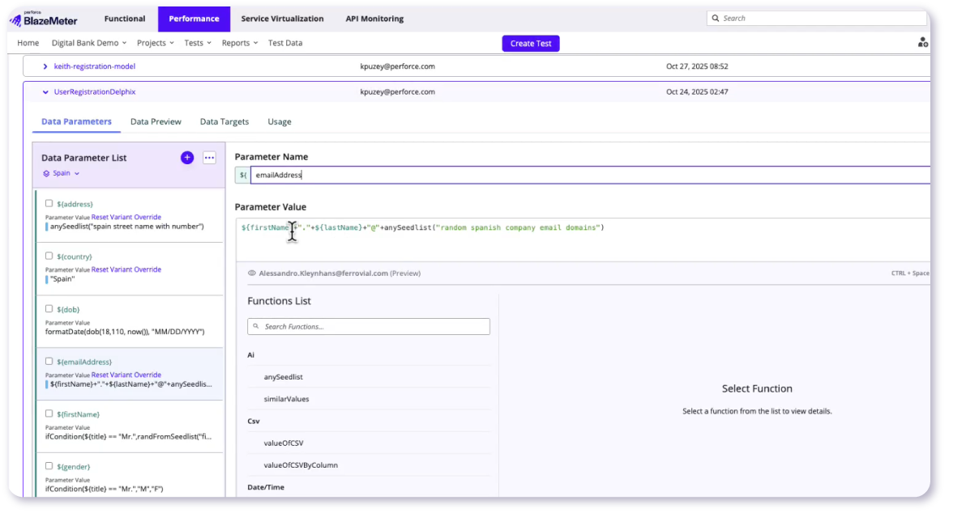This screenshot has height=513, width=966.
Task: Collapse the UserRegistrationDelphix row
Action: click(x=45, y=92)
